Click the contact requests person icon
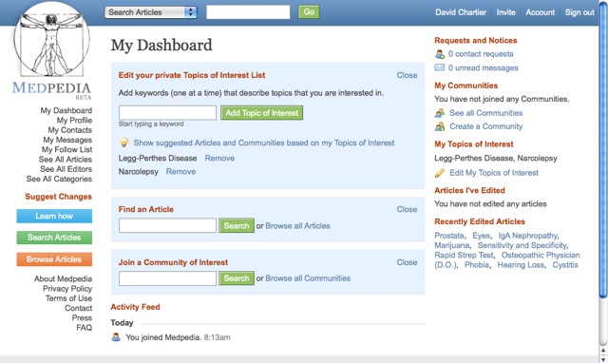The height and width of the screenshot is (363, 608). [439, 54]
